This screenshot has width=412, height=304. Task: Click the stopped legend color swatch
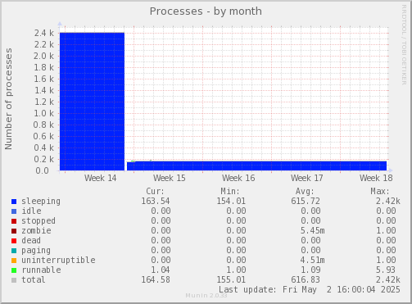(x=14, y=221)
